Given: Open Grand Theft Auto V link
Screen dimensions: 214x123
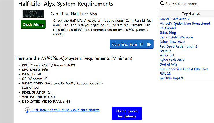Looking at the screenshot, I should click(175, 19).
